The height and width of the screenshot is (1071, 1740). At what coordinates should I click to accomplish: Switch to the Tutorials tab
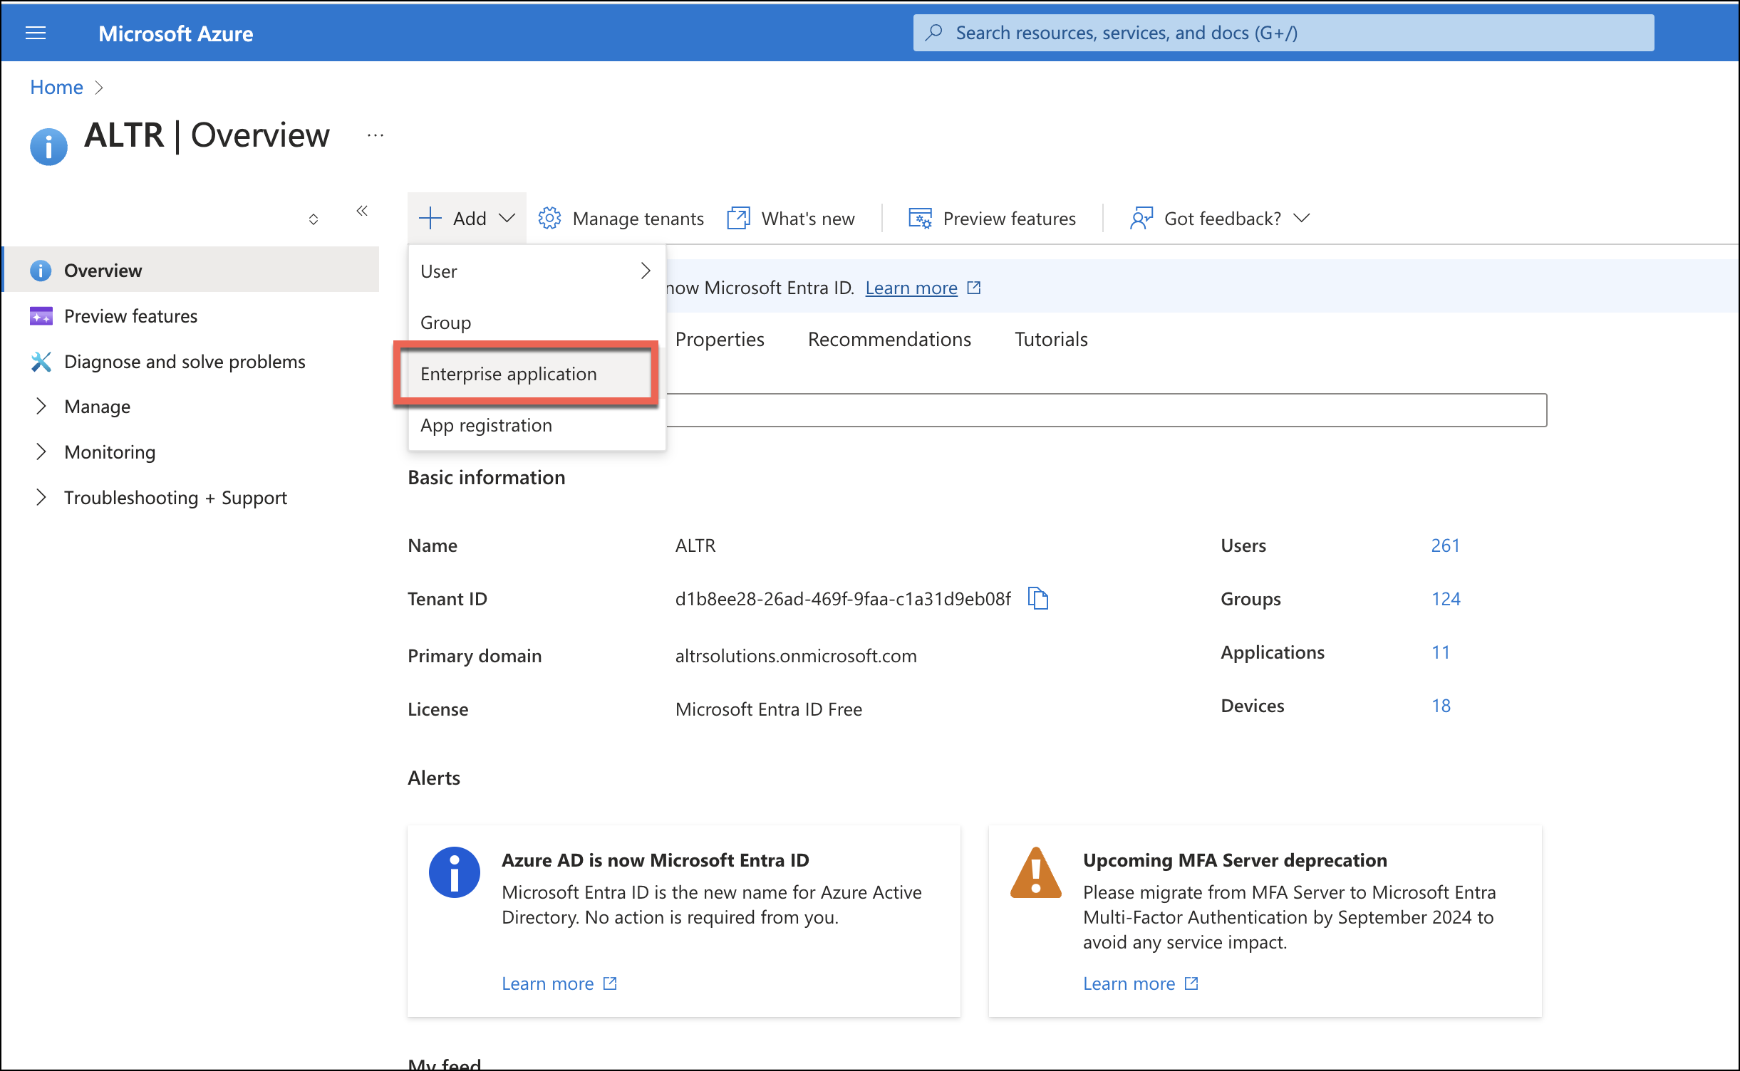(1051, 339)
